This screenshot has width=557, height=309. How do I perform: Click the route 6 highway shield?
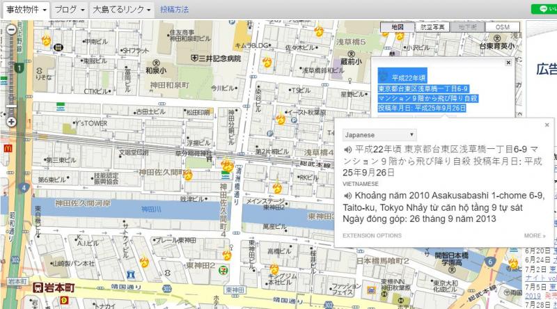click(490, 262)
